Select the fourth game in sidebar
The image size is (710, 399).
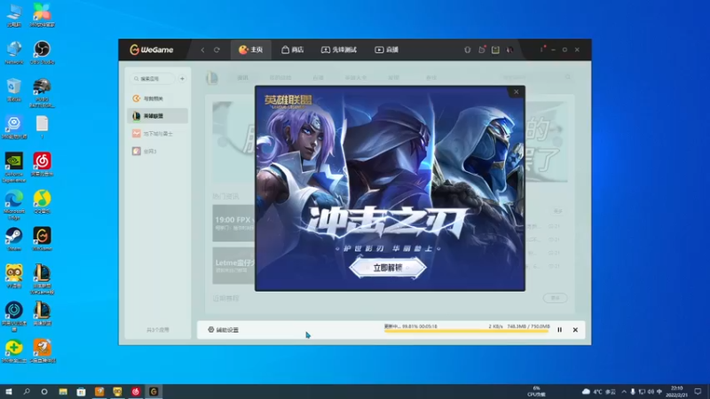[158, 151]
